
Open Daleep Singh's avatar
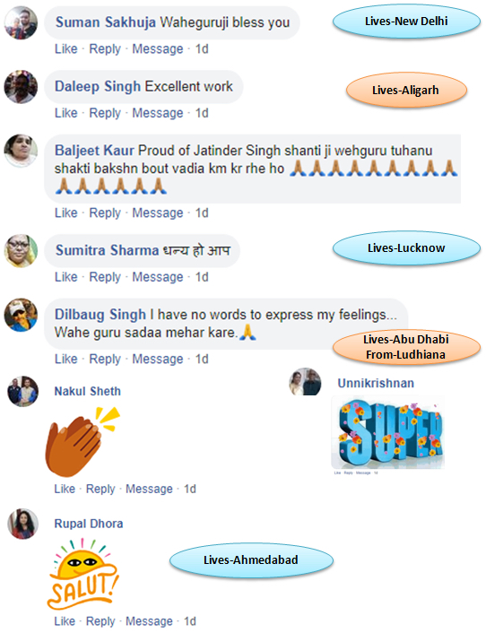(x=21, y=86)
